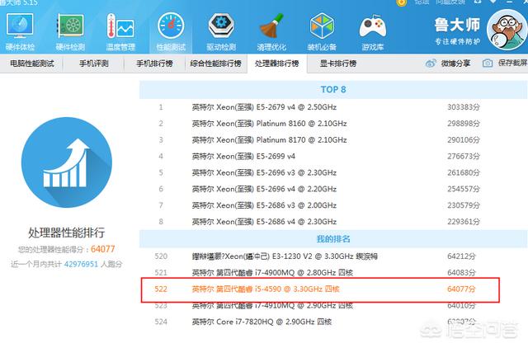Switch to 手机评测 tab

click(x=94, y=63)
